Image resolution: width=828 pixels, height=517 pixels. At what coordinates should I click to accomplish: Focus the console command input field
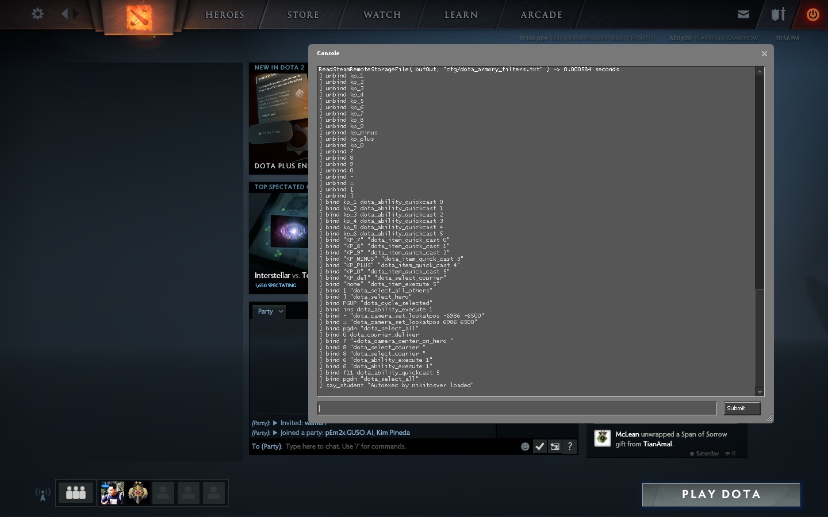pyautogui.click(x=517, y=408)
